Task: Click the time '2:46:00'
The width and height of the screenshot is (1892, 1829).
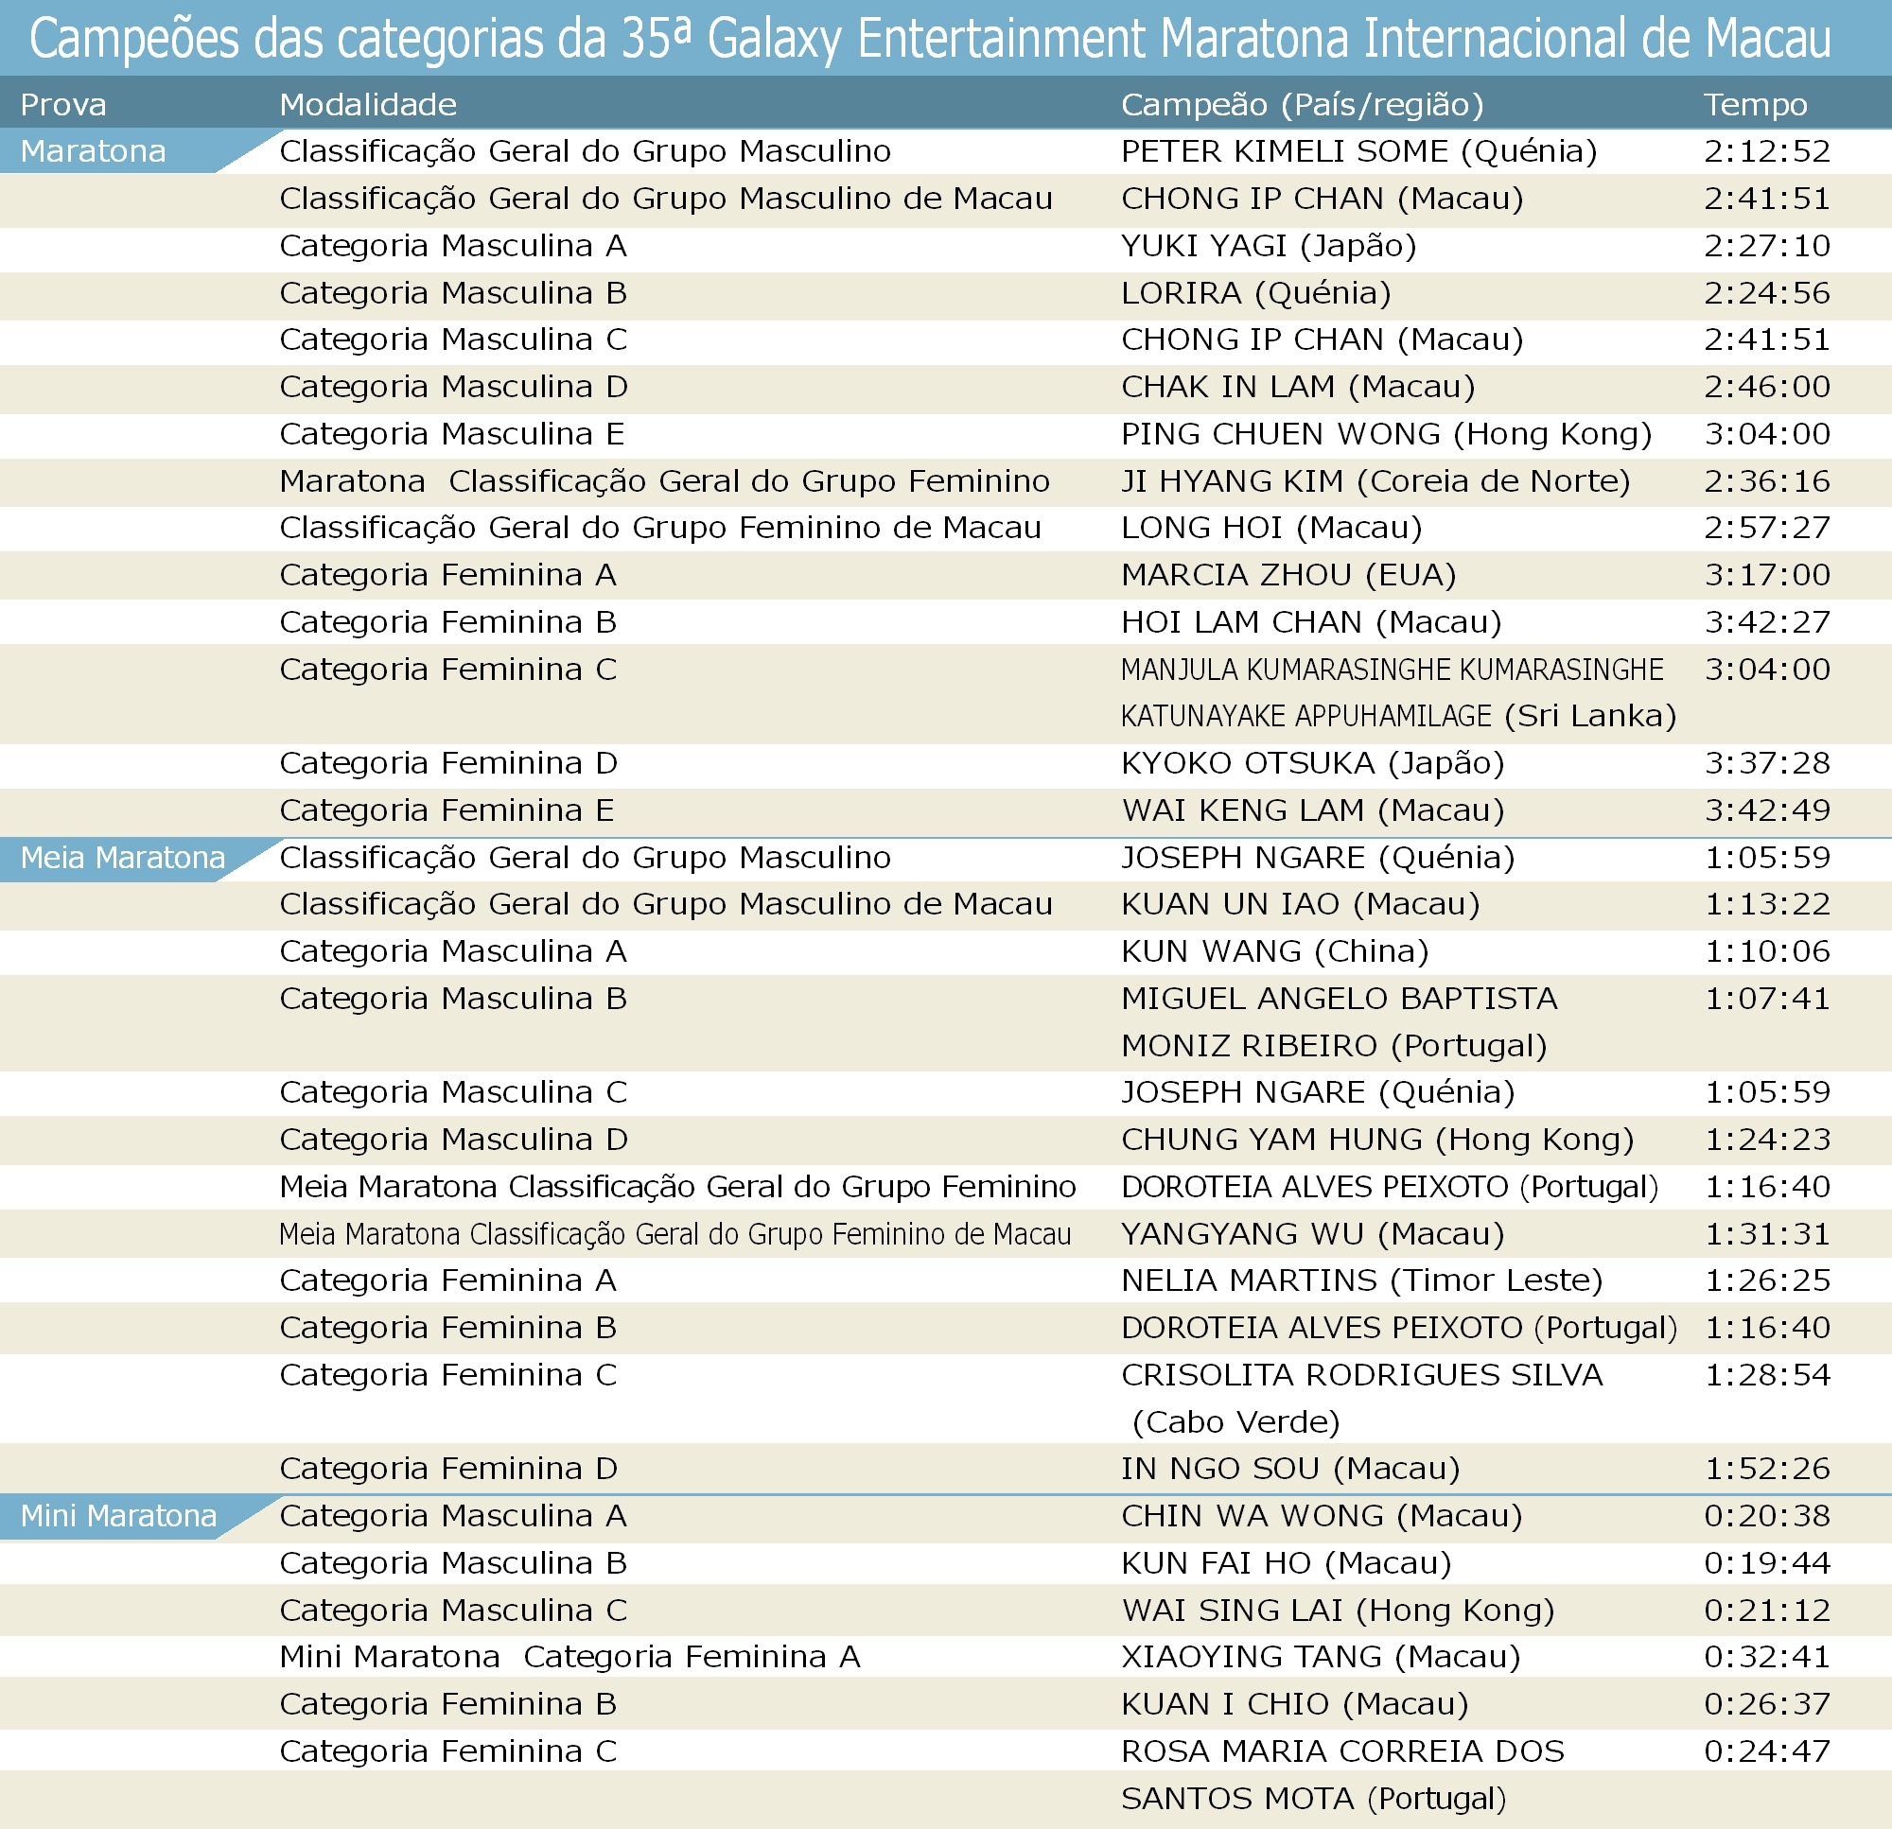Action: (x=1766, y=387)
